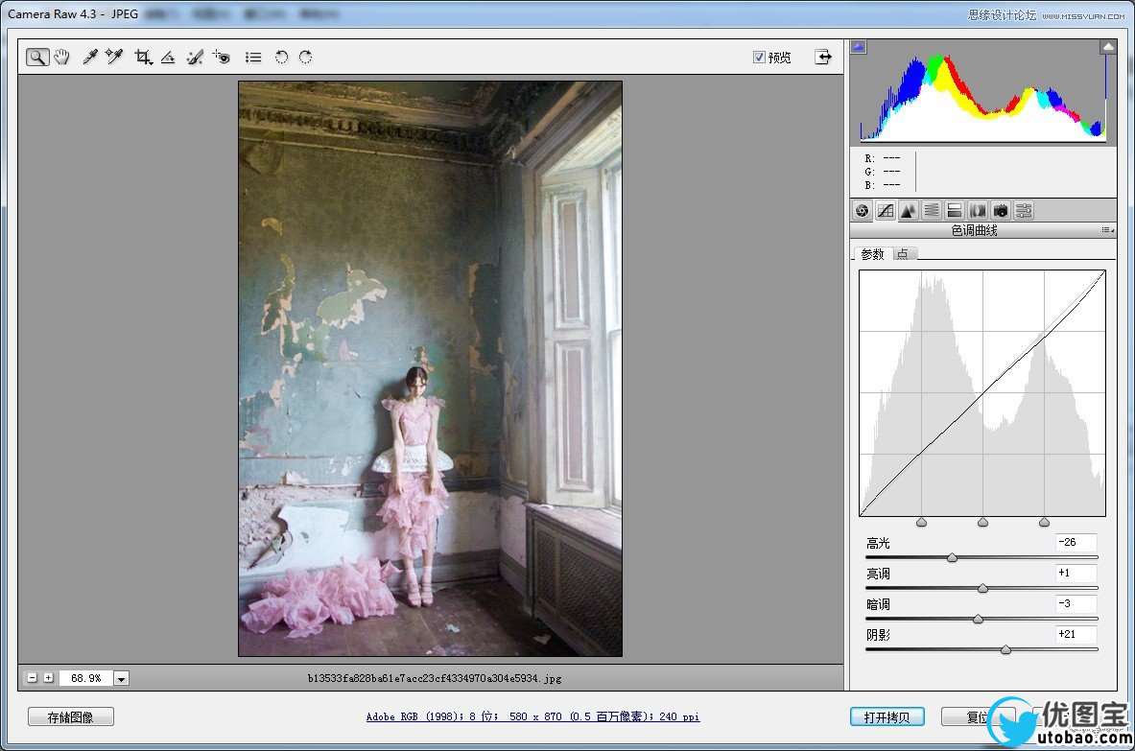Click the 暗调 slider handle
Viewport: 1135px width, 751px height.
pos(978,619)
